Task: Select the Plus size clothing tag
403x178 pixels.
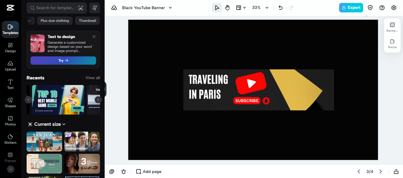Action: pyautogui.click(x=55, y=21)
